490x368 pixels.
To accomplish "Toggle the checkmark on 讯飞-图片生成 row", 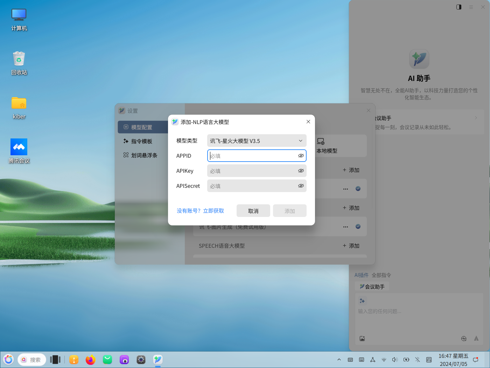I will [358, 226].
